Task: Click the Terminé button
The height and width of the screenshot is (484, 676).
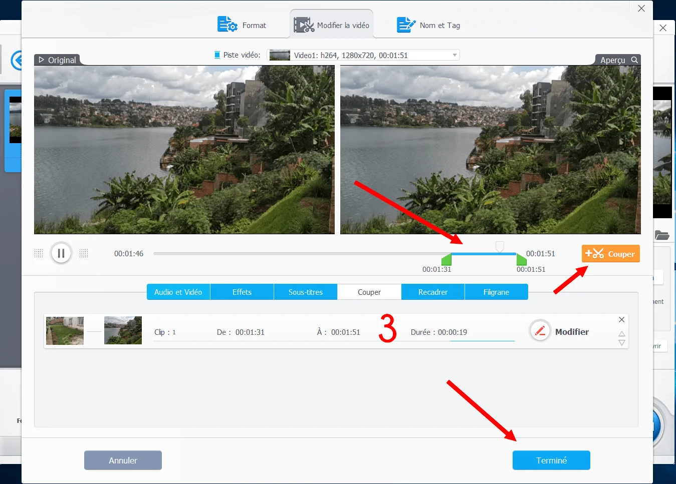Action: pos(551,460)
